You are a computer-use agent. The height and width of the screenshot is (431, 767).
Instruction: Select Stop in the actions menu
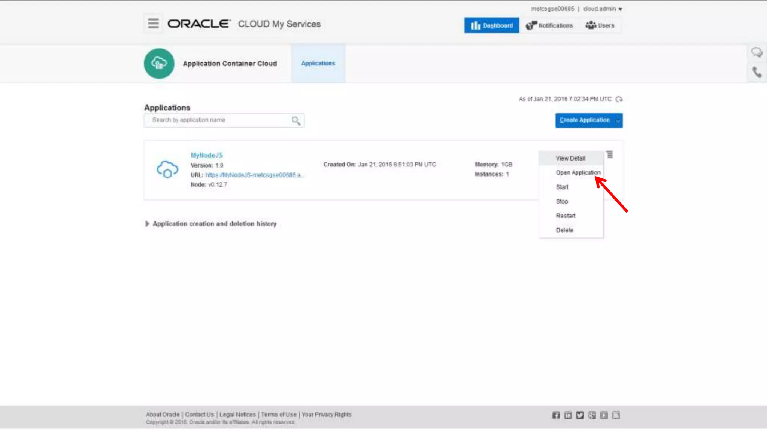571,201
